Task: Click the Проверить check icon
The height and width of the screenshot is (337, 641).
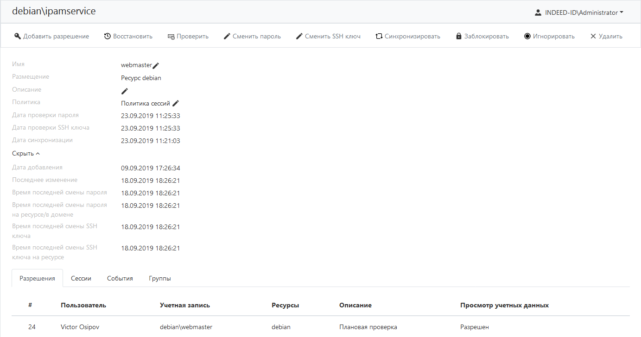Action: tap(171, 36)
